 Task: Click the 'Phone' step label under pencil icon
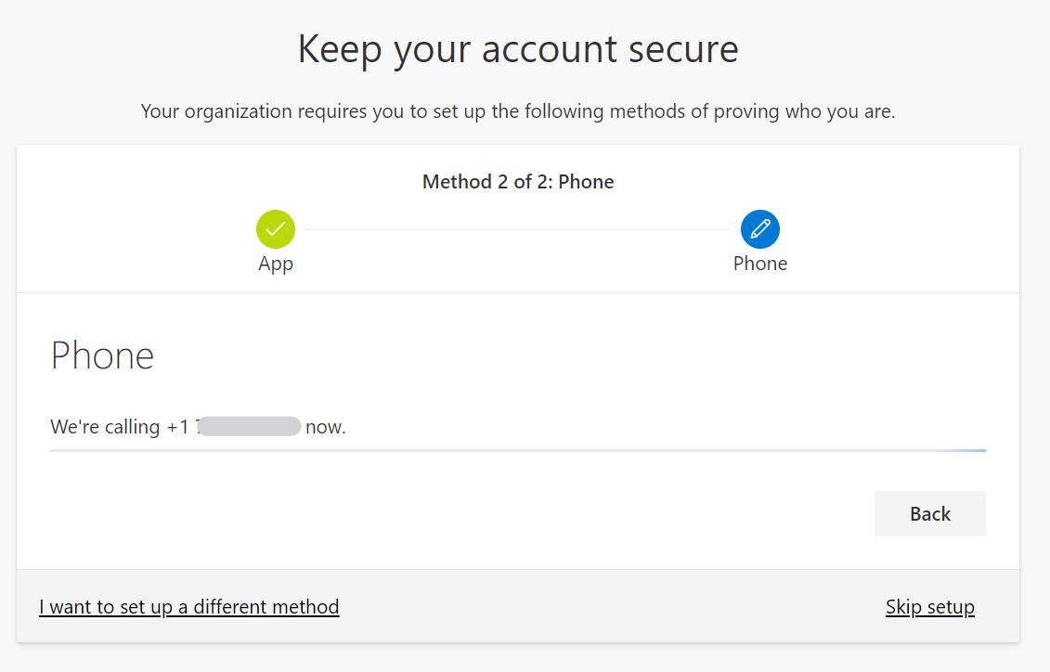point(759,264)
